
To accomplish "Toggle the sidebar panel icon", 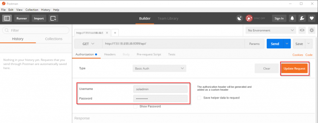I will click(7, 18).
